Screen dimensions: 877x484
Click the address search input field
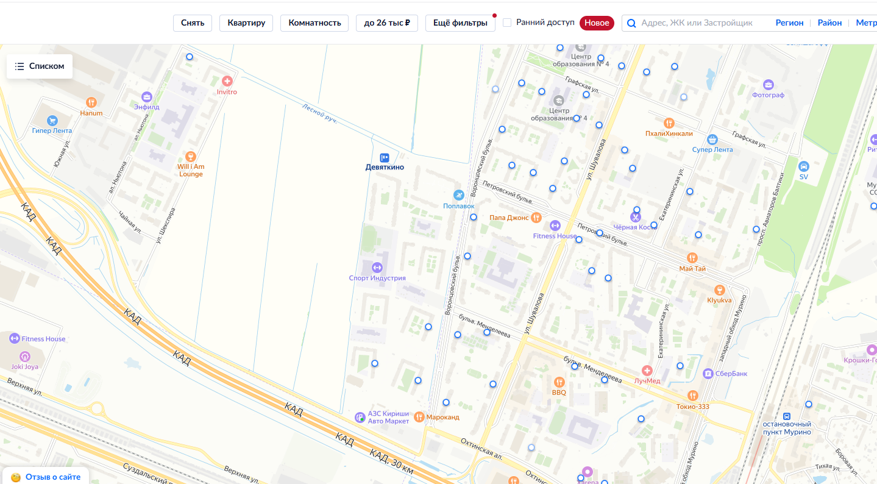697,23
